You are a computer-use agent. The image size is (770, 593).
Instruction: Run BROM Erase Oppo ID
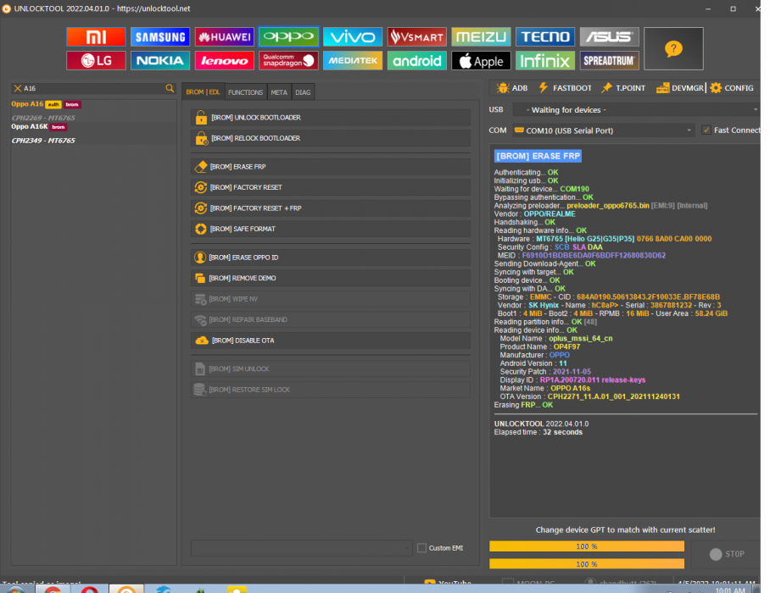pos(331,258)
